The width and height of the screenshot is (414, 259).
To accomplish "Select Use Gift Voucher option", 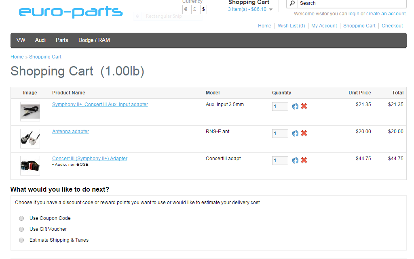I will pyautogui.click(x=21, y=229).
